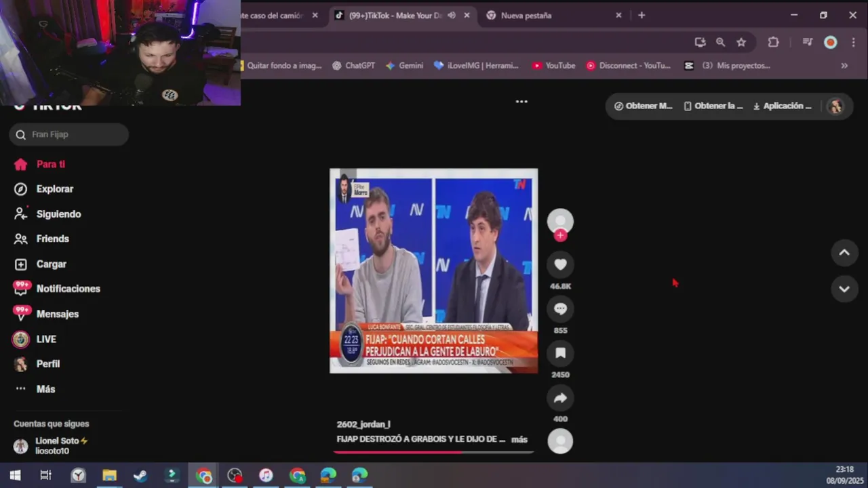868x488 pixels.
Task: Open the 2602_jordan_l username link
Action: point(363,424)
